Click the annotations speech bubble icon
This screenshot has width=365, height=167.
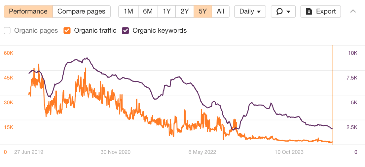[x=280, y=12]
